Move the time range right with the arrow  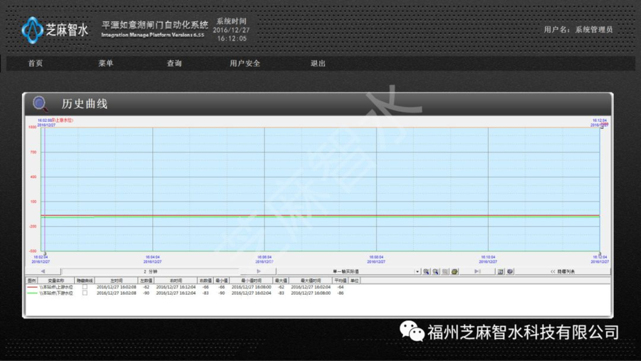pos(259,271)
